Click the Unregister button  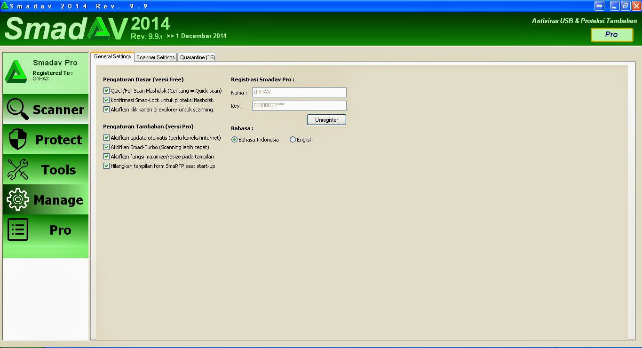pyautogui.click(x=326, y=120)
